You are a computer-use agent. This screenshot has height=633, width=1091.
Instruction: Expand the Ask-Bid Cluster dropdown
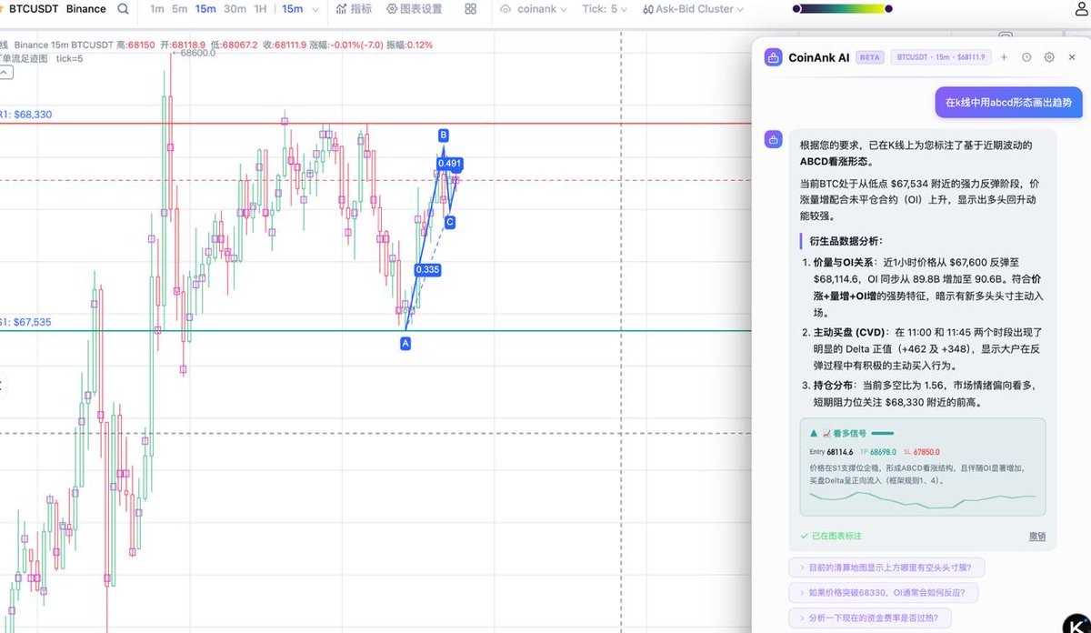[x=692, y=9]
